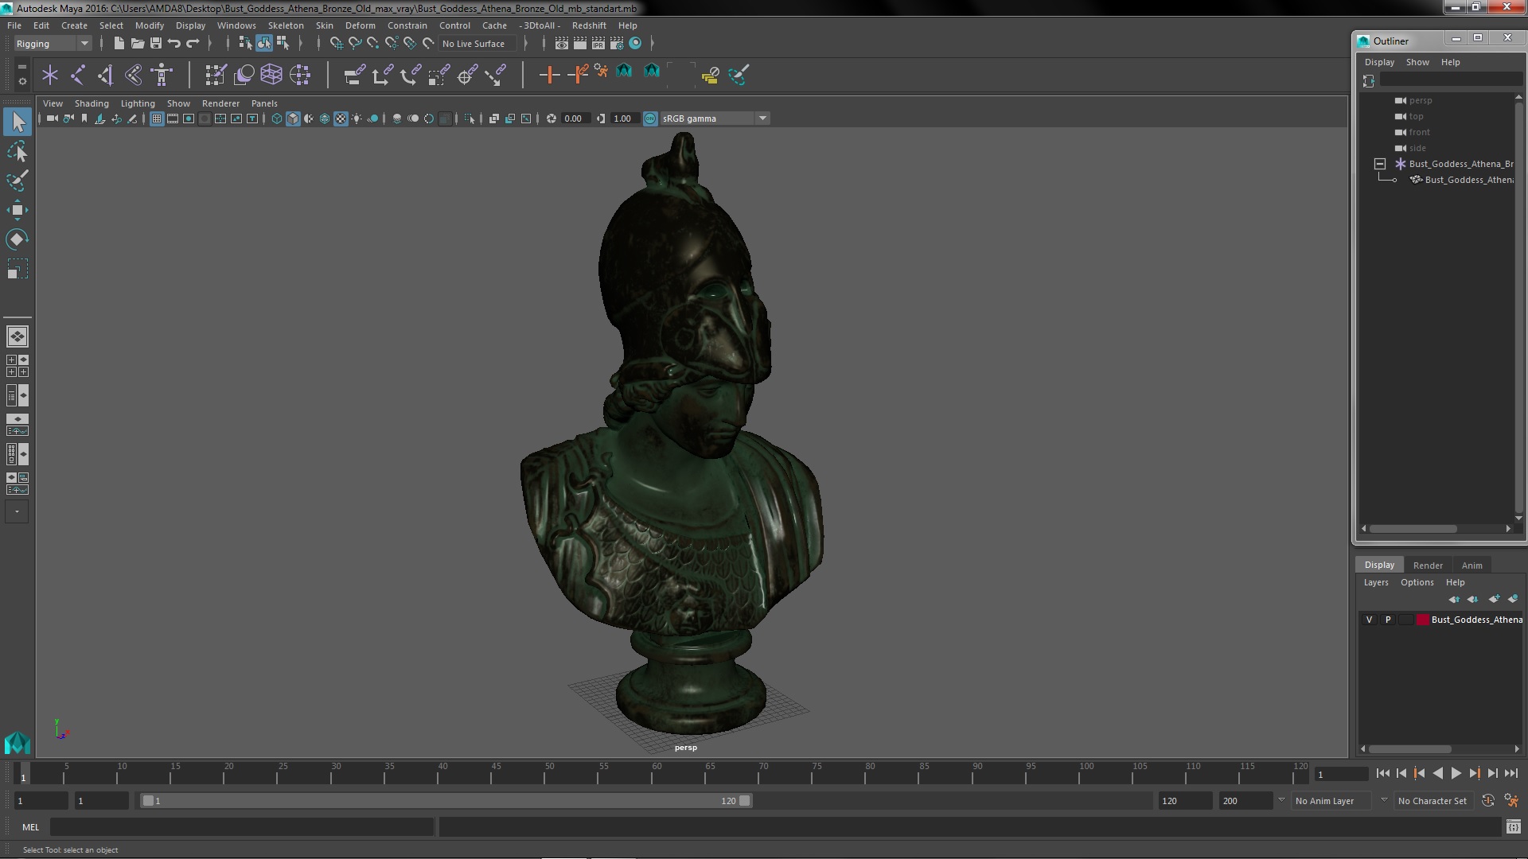Click the Outliner search field
This screenshot has height=859, width=1528.
tap(1451, 80)
